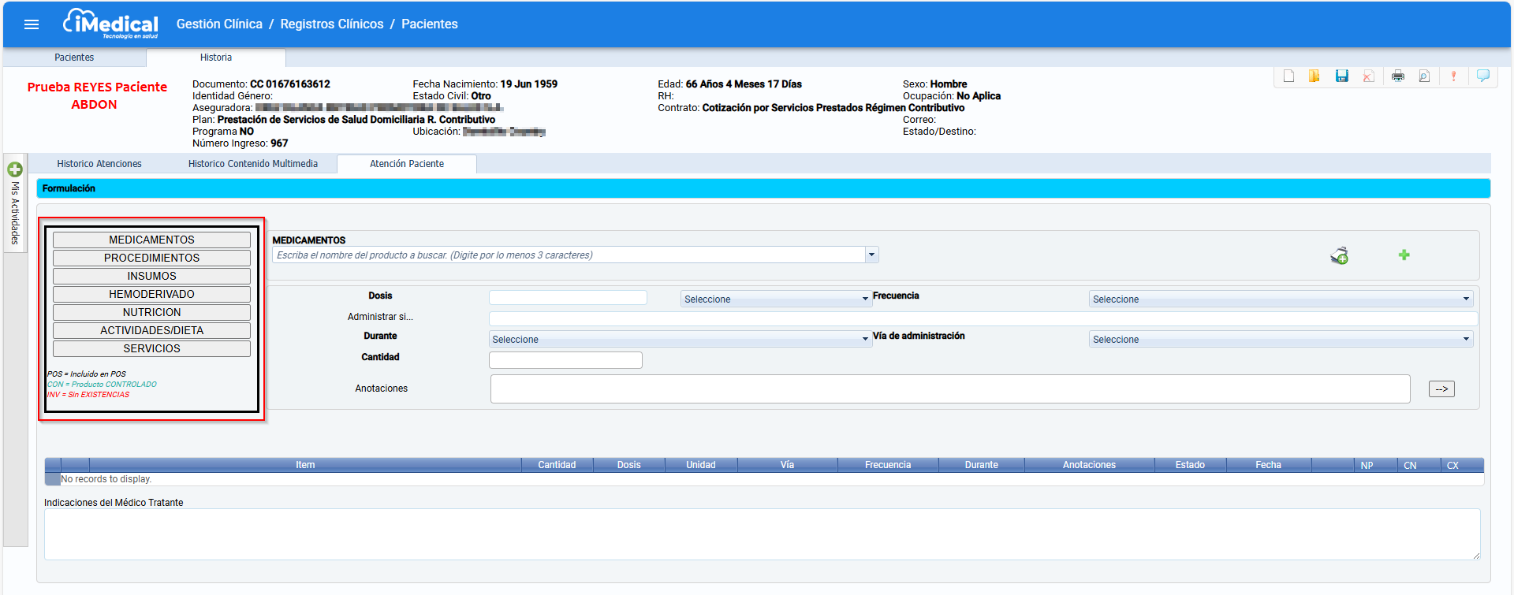Click the Cantidad input field
This screenshot has height=595, width=1514.
565,360
